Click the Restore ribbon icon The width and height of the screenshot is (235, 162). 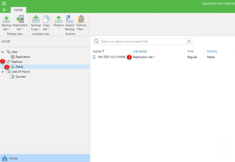58,19
